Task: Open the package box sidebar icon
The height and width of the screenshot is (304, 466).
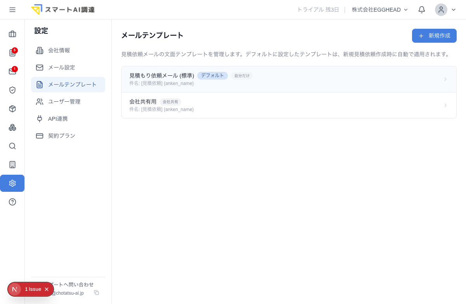Action: click(x=12, y=109)
